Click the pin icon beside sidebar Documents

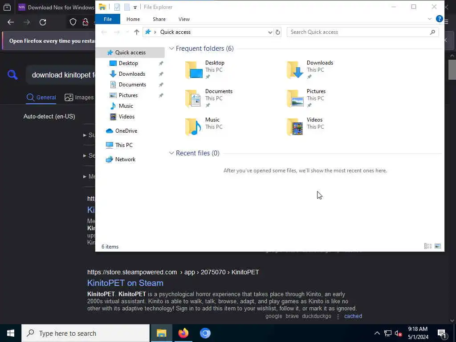pyautogui.click(x=161, y=85)
